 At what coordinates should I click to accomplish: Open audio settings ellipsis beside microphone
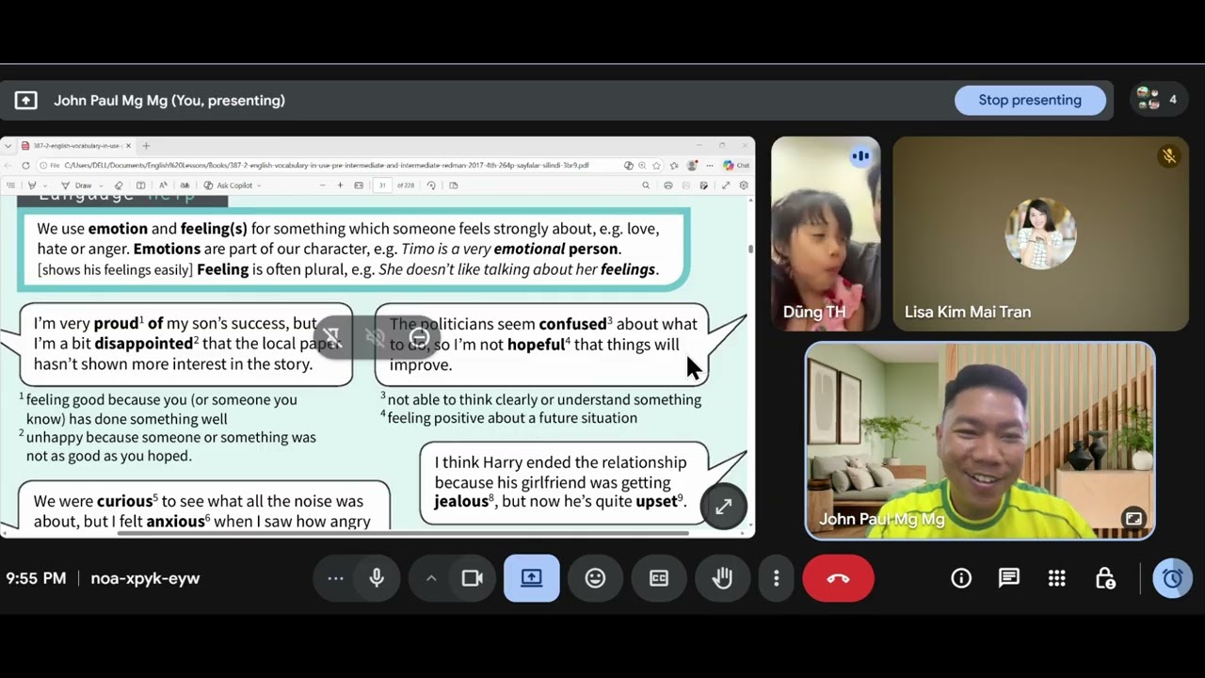pyautogui.click(x=335, y=578)
